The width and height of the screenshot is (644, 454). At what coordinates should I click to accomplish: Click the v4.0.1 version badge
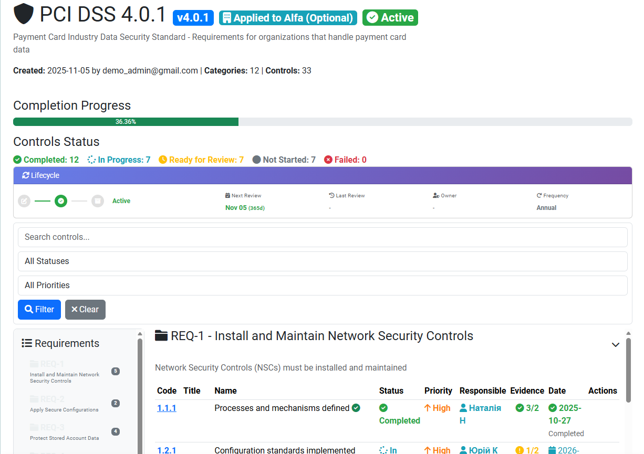pyautogui.click(x=193, y=18)
